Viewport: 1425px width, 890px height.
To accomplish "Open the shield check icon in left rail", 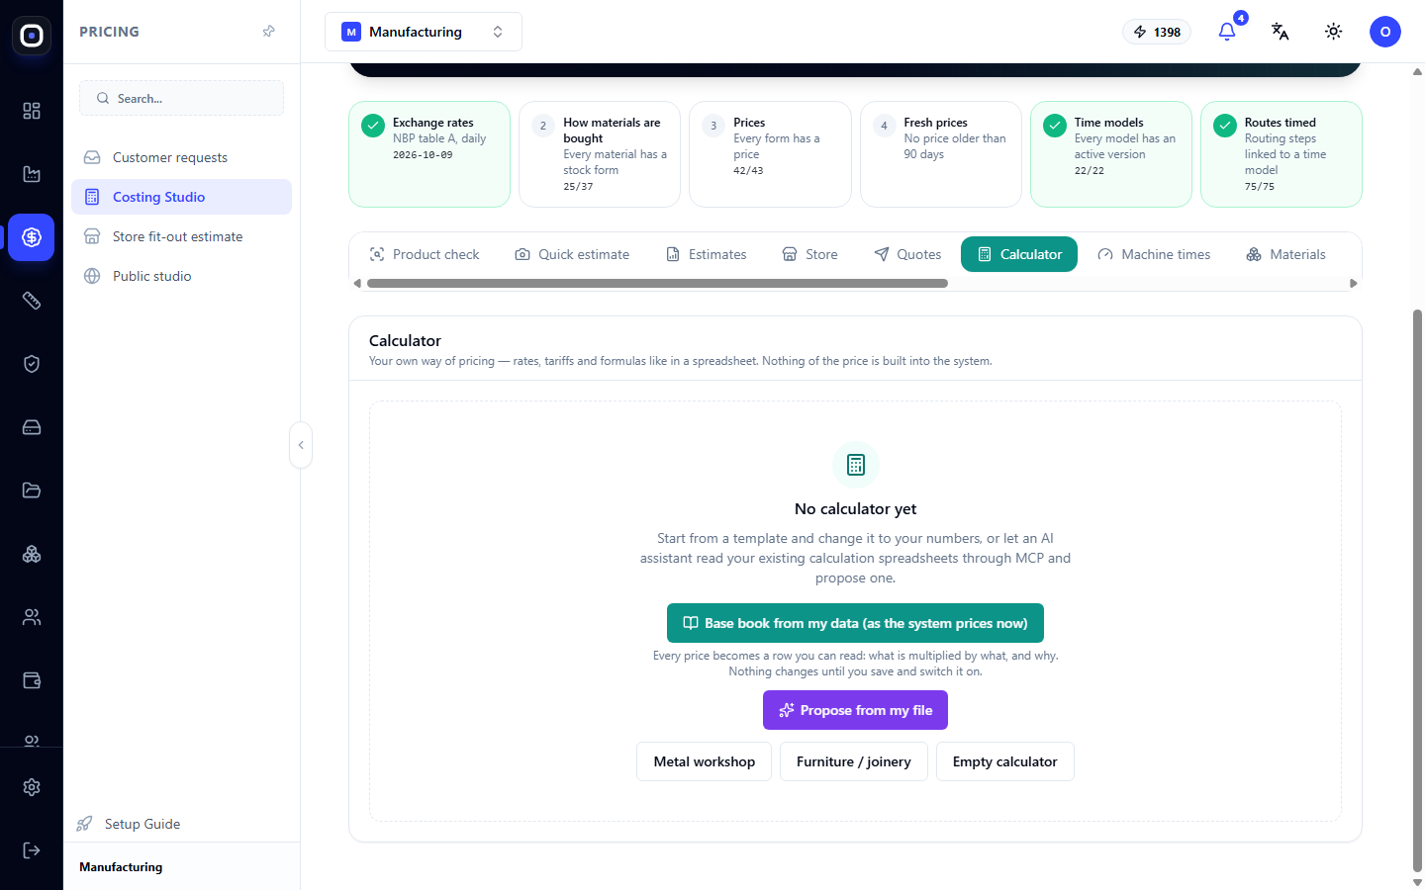I will coord(32,364).
